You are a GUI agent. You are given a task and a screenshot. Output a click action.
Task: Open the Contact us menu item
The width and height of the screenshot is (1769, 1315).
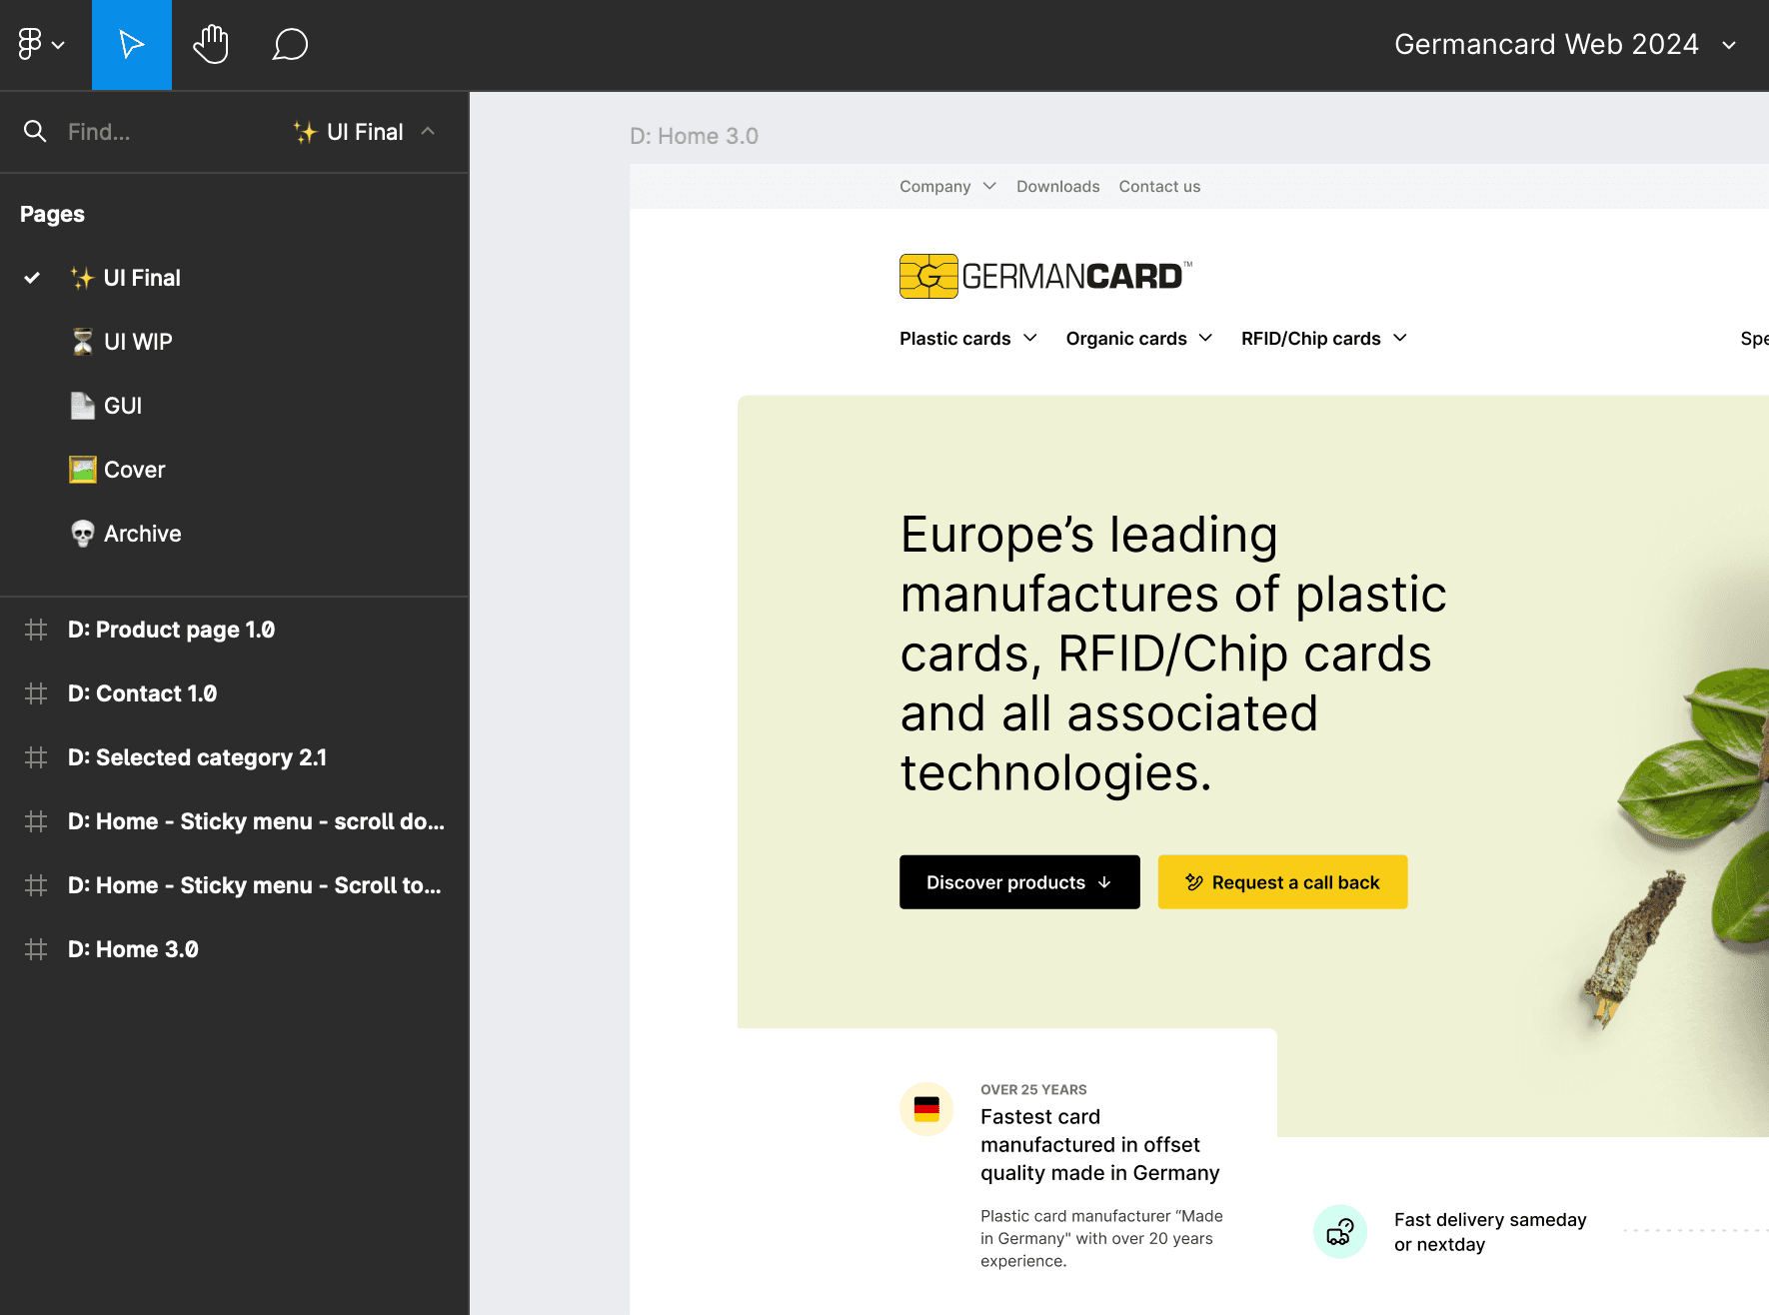(1158, 186)
